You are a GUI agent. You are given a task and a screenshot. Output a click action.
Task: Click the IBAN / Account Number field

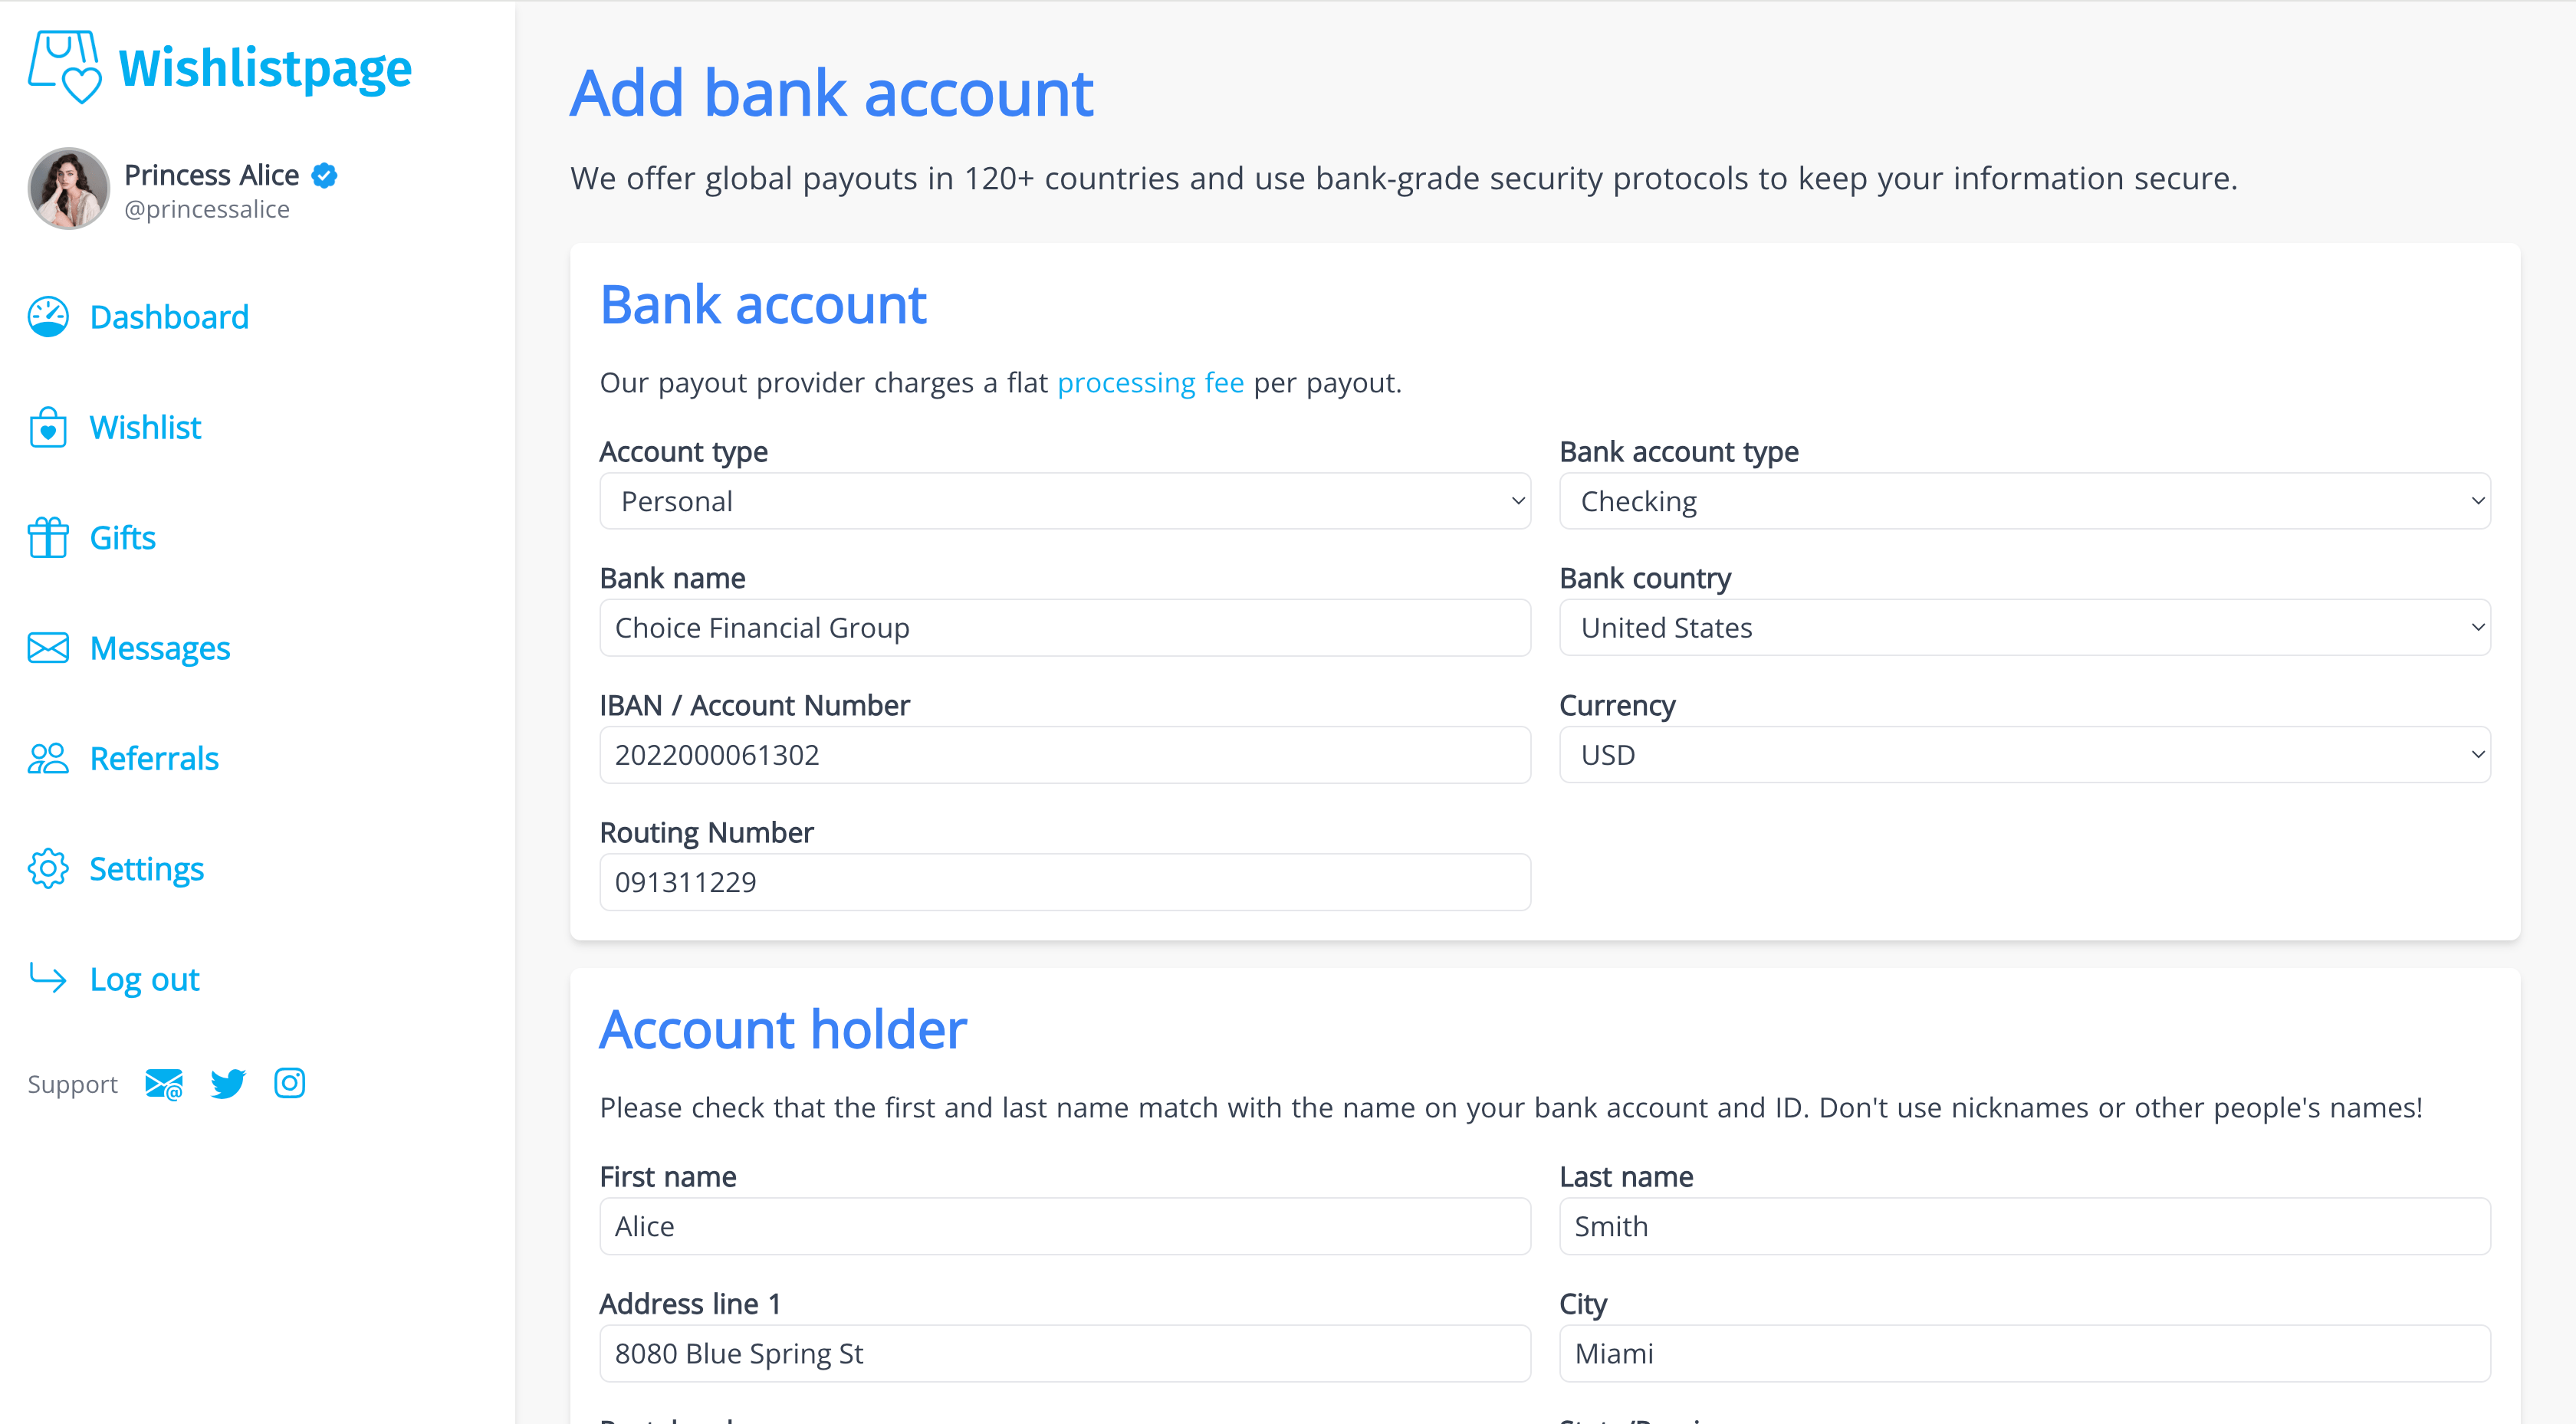[x=1064, y=755]
